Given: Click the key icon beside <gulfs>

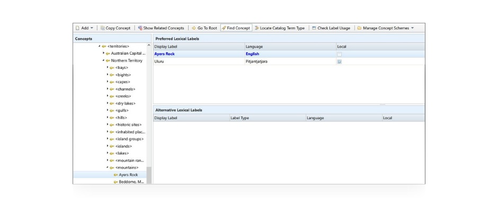Looking at the screenshot, I should 112,111.
